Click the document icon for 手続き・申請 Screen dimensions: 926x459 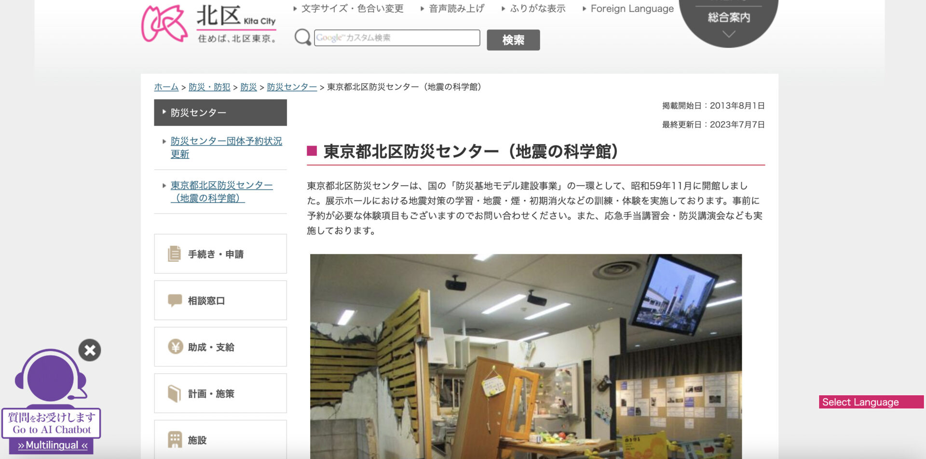(174, 254)
